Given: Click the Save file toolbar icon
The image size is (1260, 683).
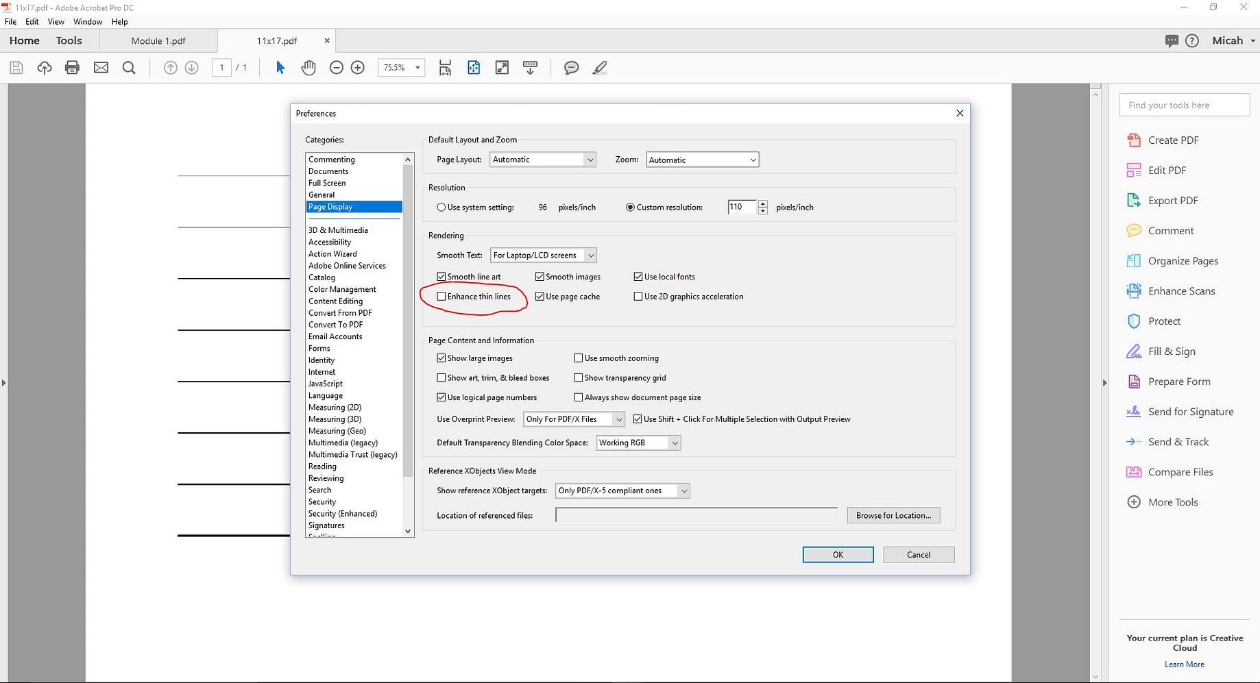Looking at the screenshot, I should point(16,68).
